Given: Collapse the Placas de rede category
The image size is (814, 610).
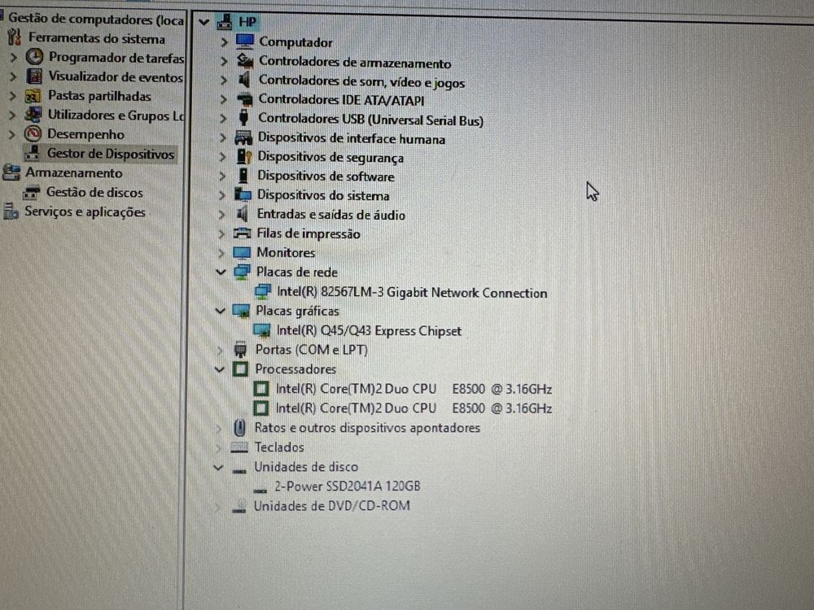Looking at the screenshot, I should click(x=221, y=272).
